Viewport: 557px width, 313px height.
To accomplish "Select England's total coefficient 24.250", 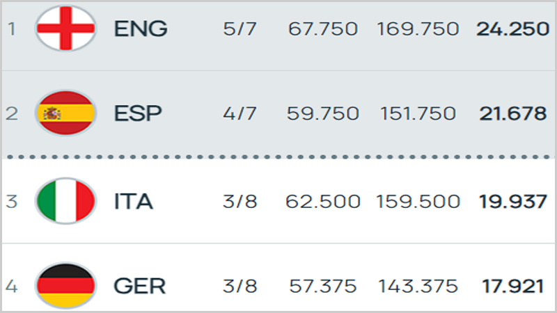I will [513, 29].
